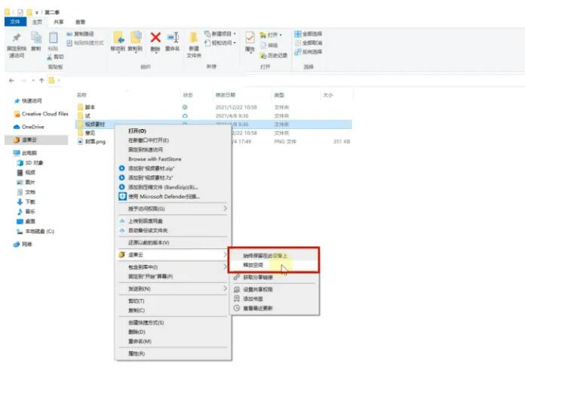Choose 始终保留在此设备上 in submenu
Viewport: 568px width, 400px height.
tap(265, 255)
